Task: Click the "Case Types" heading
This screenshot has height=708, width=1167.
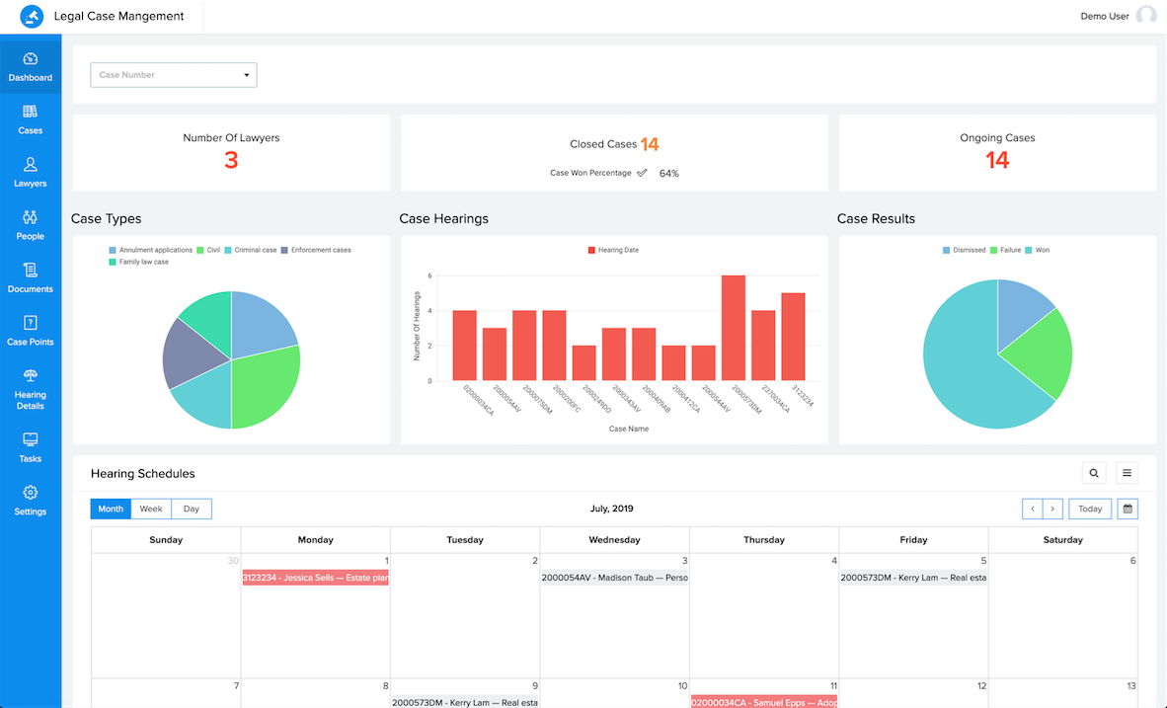Action: pos(107,219)
